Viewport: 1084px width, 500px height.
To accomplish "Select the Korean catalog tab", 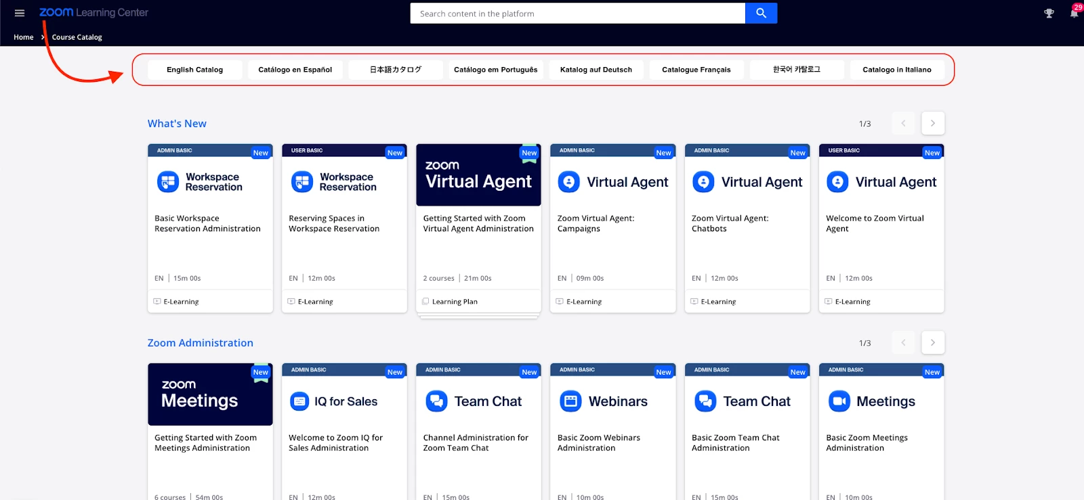I will (797, 70).
